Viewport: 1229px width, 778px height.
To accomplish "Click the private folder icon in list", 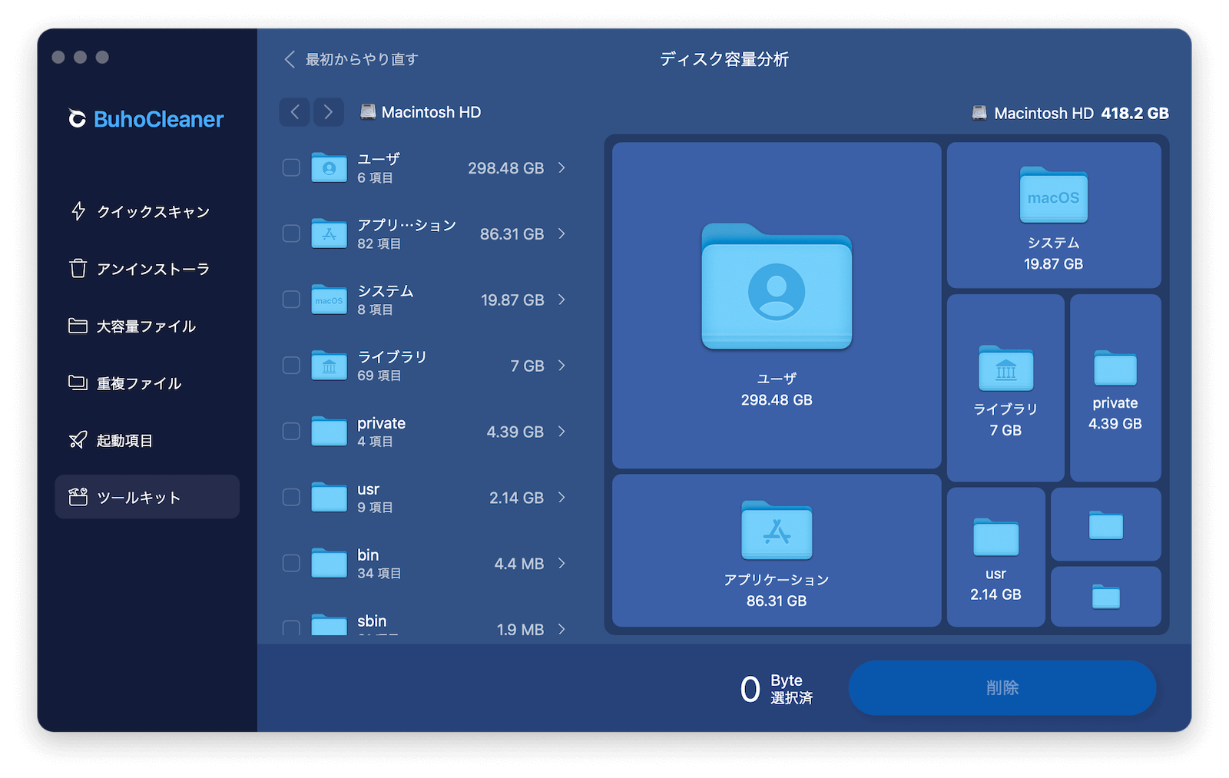I will click(x=329, y=432).
